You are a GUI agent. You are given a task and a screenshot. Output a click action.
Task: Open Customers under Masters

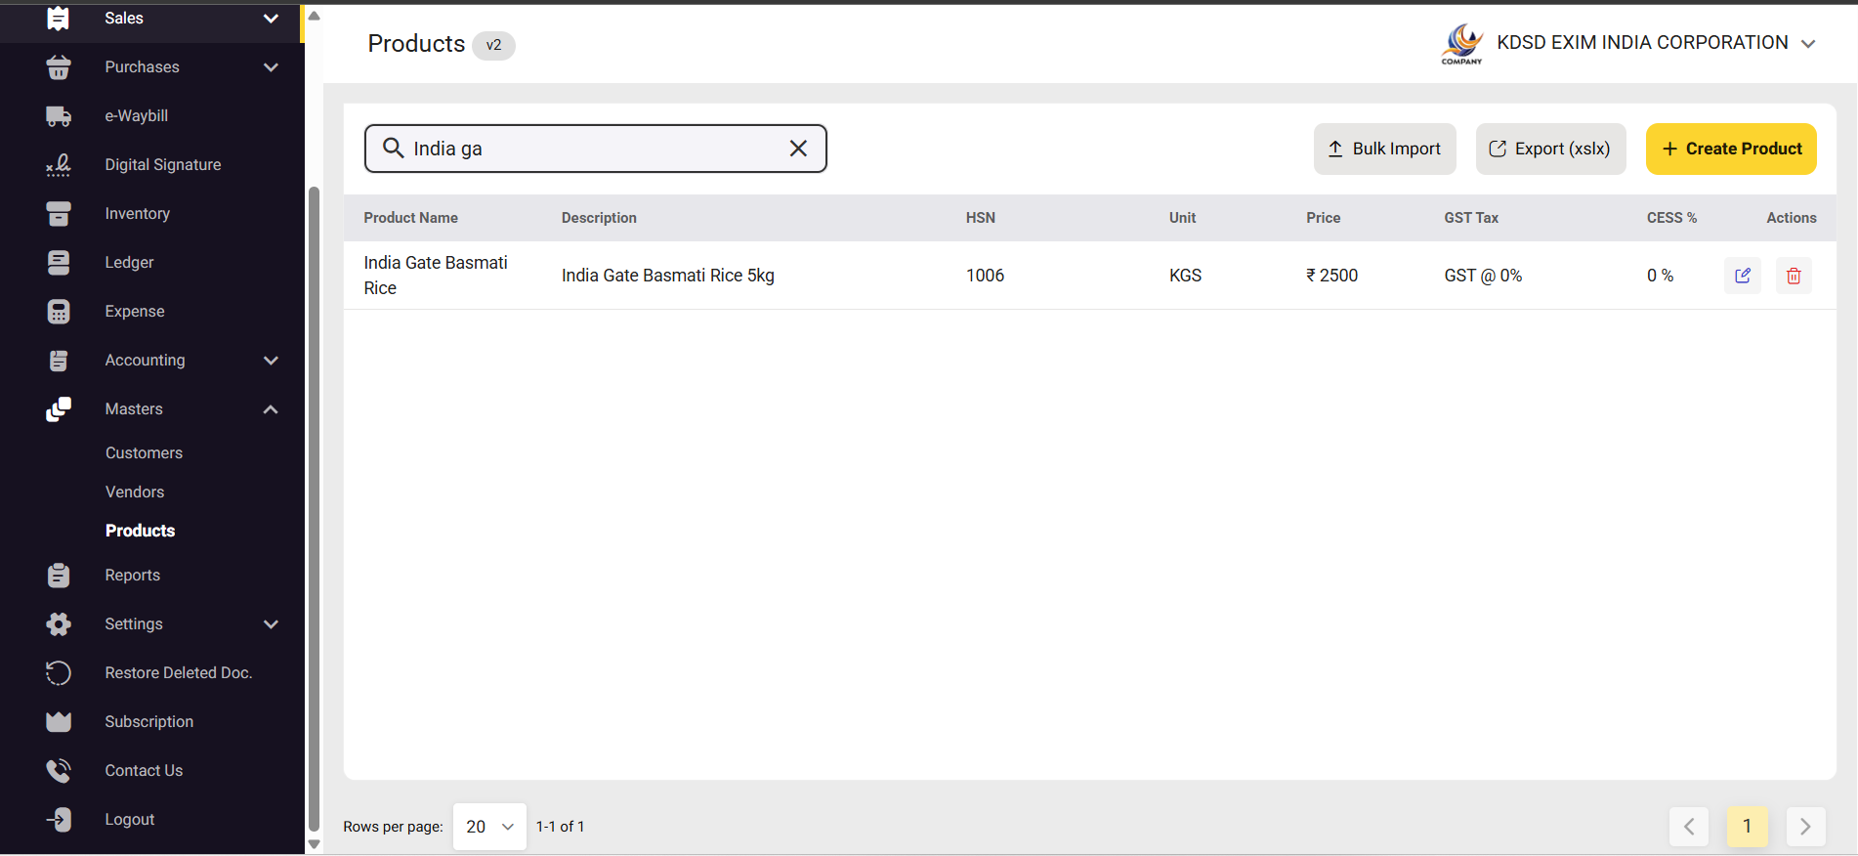click(144, 453)
